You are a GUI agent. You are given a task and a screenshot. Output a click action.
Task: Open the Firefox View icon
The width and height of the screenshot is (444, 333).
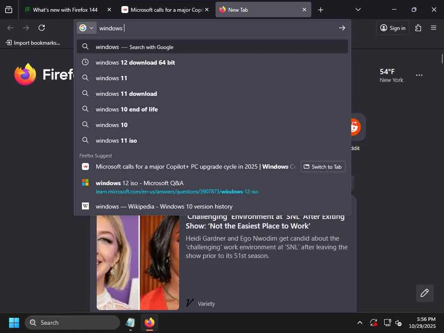pyautogui.click(x=9, y=10)
